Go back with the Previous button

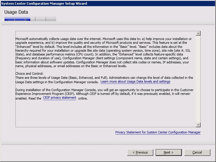[x=140, y=152]
